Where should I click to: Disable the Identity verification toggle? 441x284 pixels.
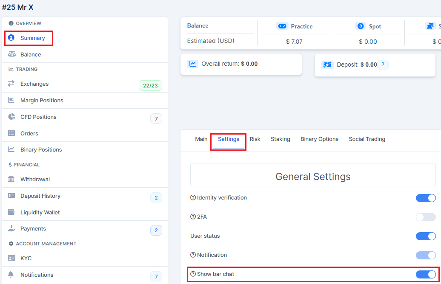pos(426,198)
